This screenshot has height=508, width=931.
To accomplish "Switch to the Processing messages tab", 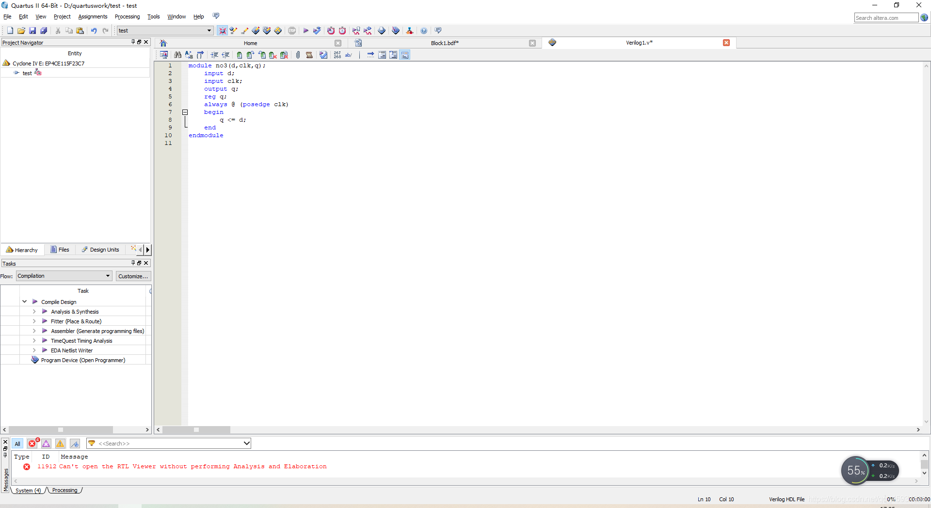I will [x=64, y=490].
